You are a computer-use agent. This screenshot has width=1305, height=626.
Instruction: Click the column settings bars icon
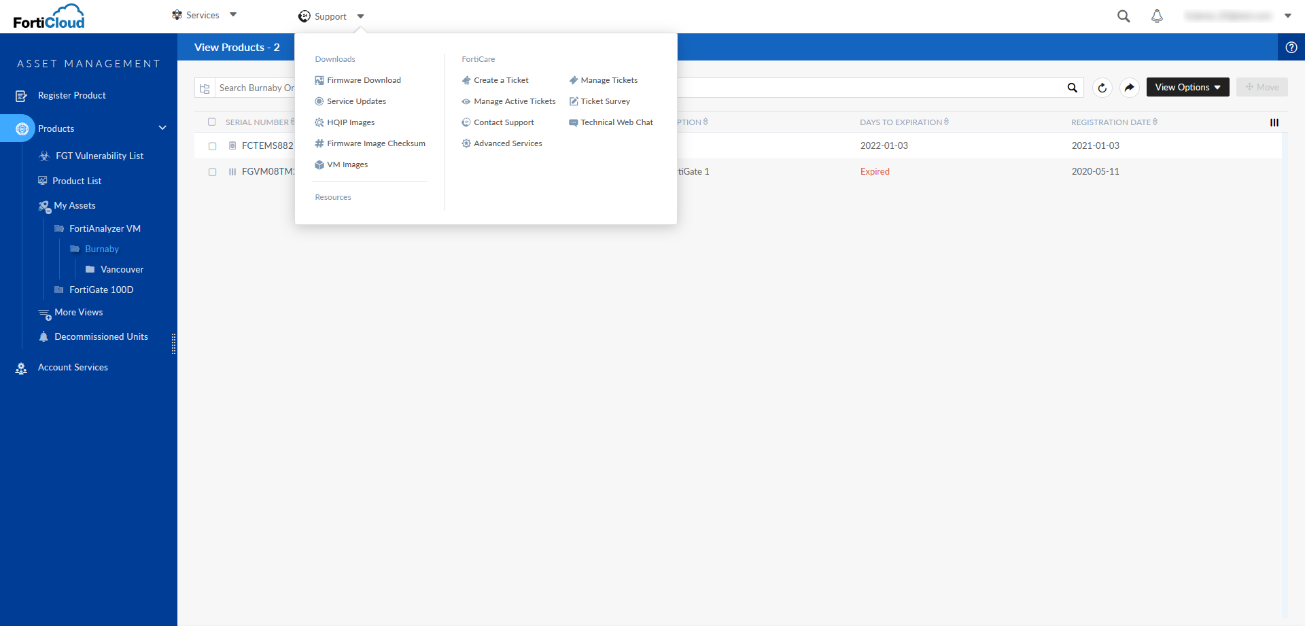[x=1274, y=122]
